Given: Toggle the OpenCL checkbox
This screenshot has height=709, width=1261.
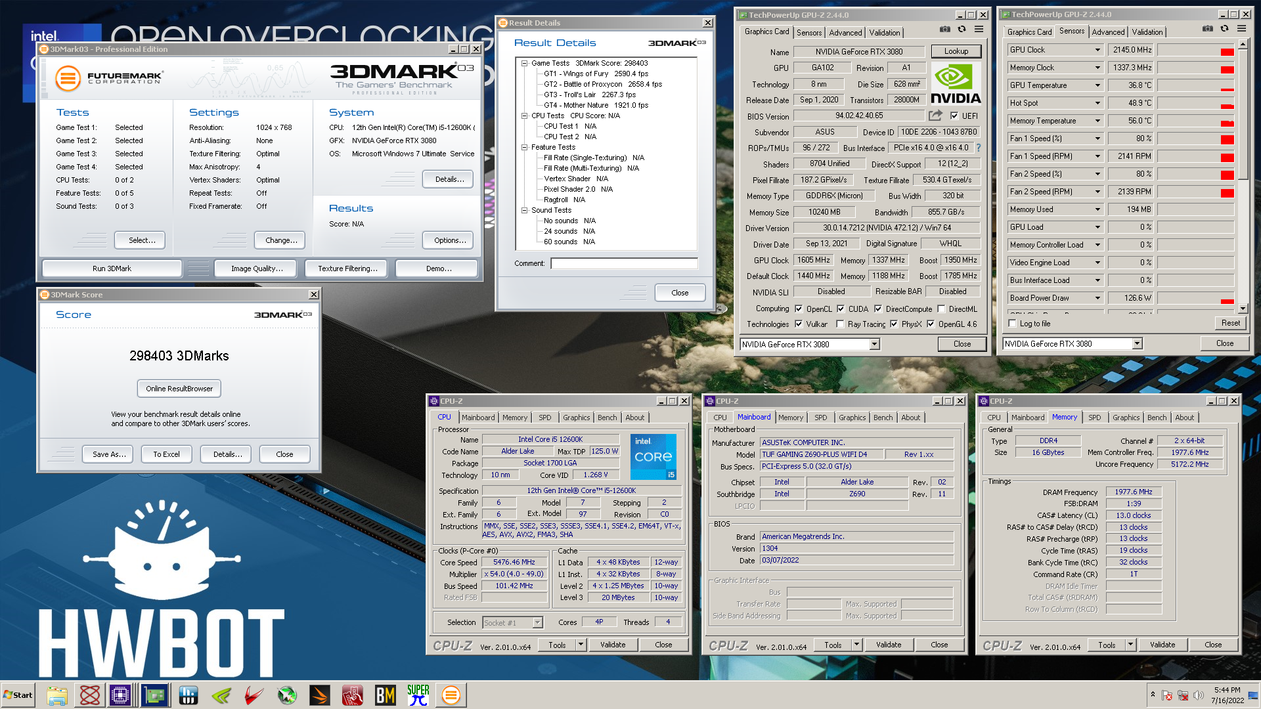Looking at the screenshot, I should click(x=799, y=309).
